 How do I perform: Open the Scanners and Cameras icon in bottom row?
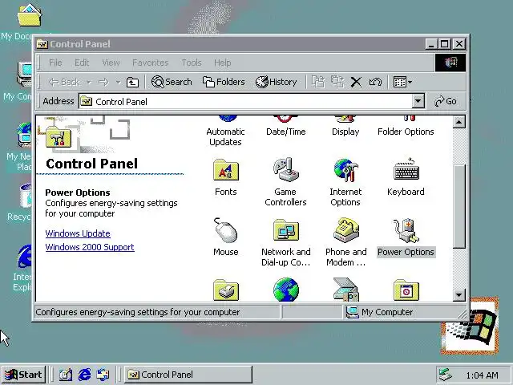(345, 290)
